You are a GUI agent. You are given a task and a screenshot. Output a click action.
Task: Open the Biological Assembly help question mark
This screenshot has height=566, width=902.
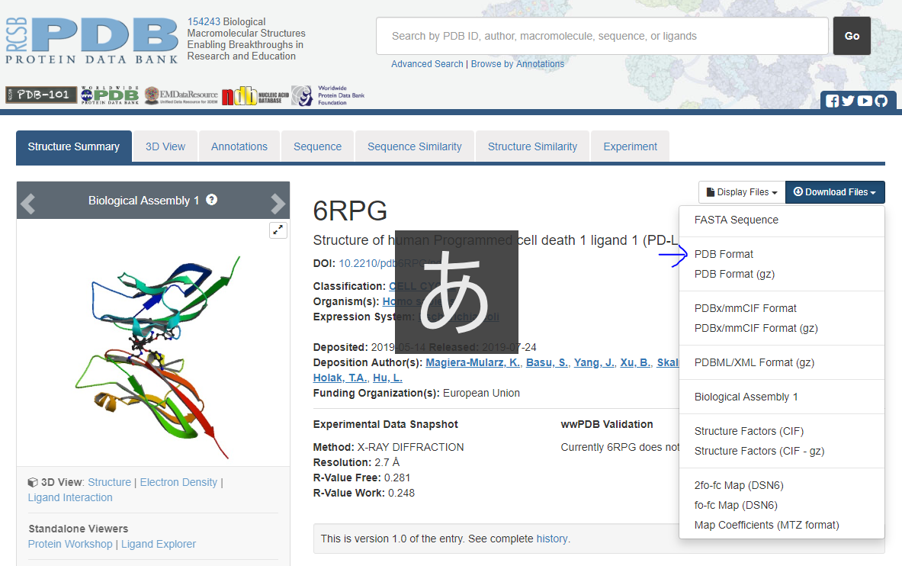point(212,200)
